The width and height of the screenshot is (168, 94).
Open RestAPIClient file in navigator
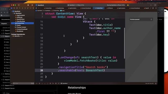pyautogui.click(x=20, y=19)
